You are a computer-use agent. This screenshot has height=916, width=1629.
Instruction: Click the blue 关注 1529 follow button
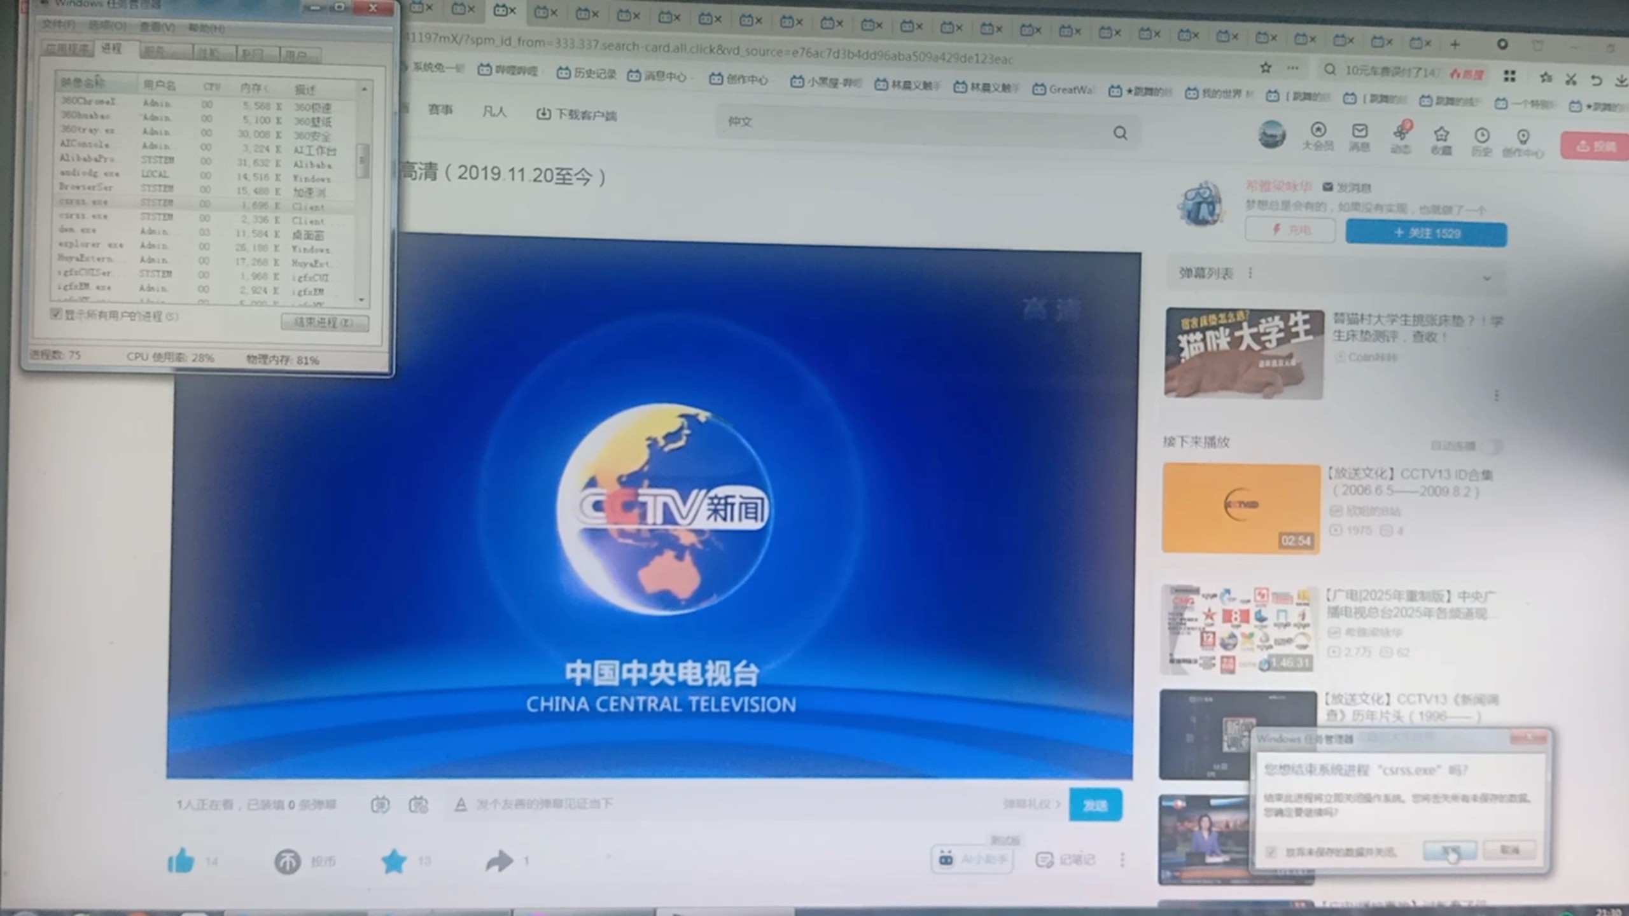[x=1426, y=233]
